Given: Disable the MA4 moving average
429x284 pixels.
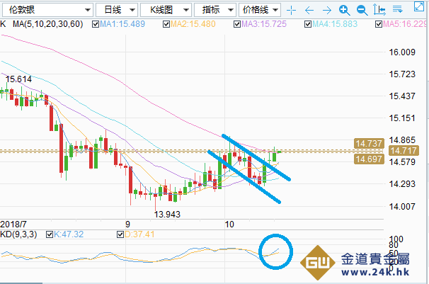Looking at the screenshot, I should [x=308, y=24].
